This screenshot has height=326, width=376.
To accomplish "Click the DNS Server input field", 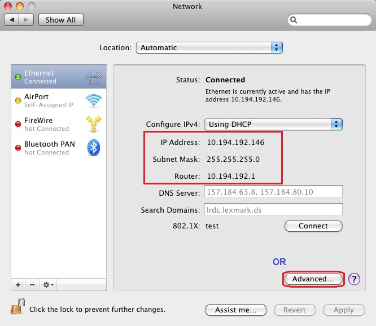I will pyautogui.click(x=273, y=192).
